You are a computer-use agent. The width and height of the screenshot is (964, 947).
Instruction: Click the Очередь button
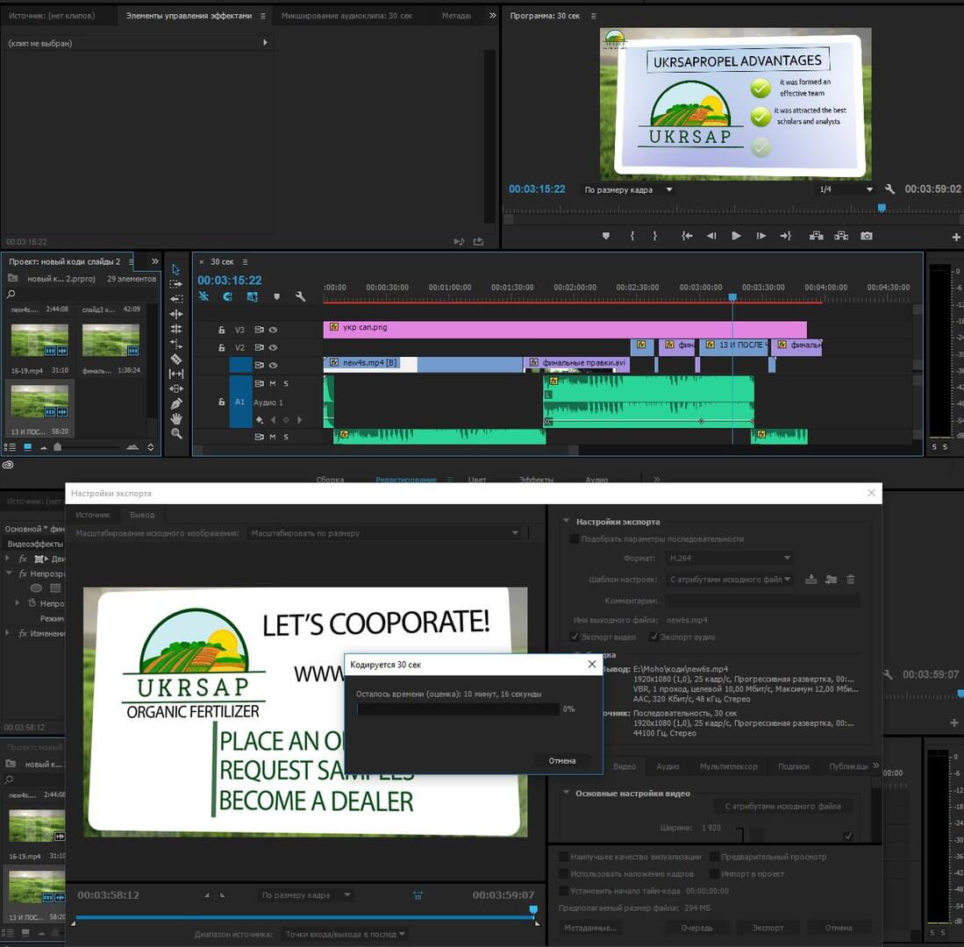(x=696, y=928)
